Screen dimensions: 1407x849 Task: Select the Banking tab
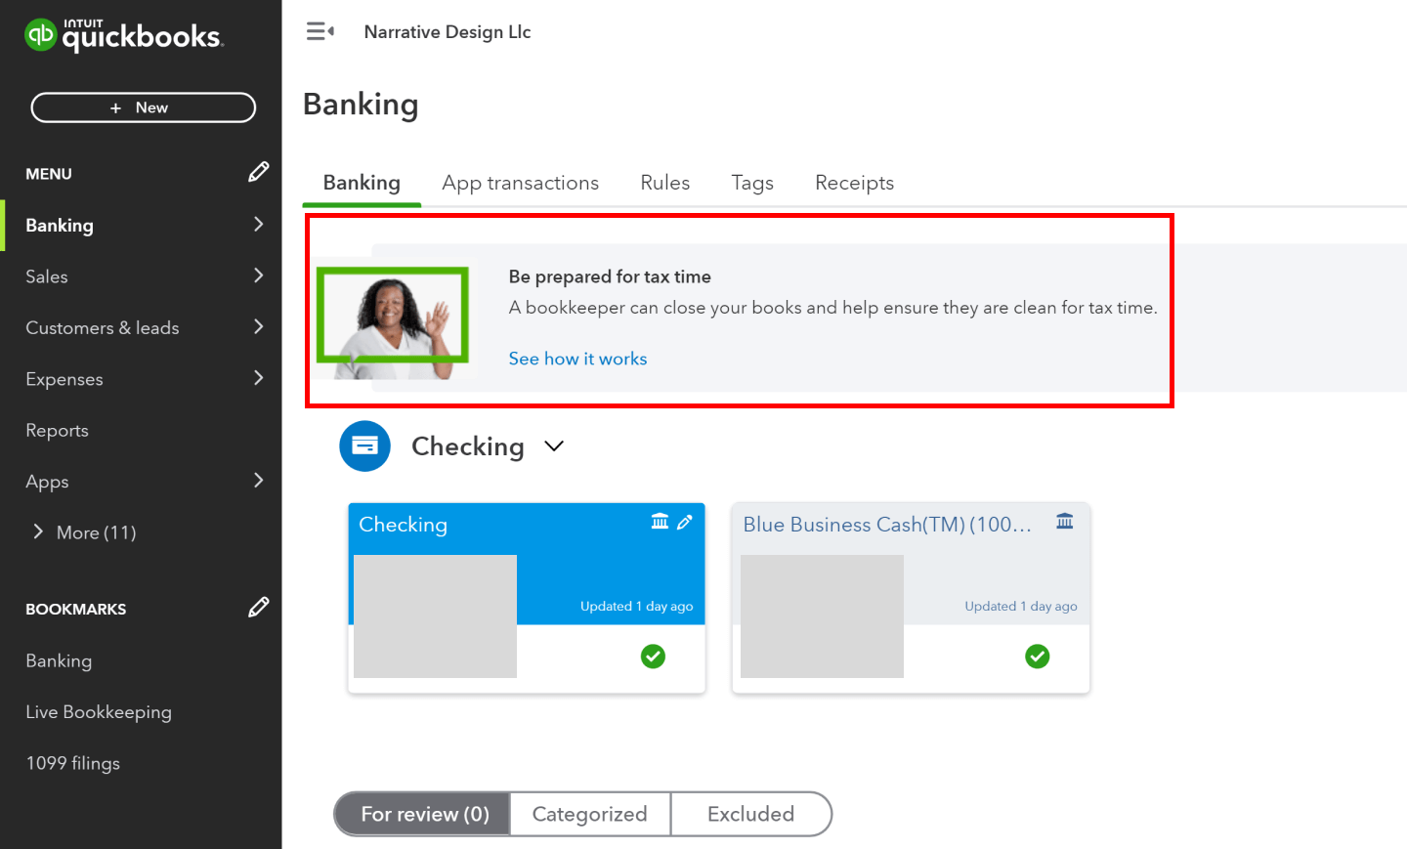pyautogui.click(x=362, y=183)
